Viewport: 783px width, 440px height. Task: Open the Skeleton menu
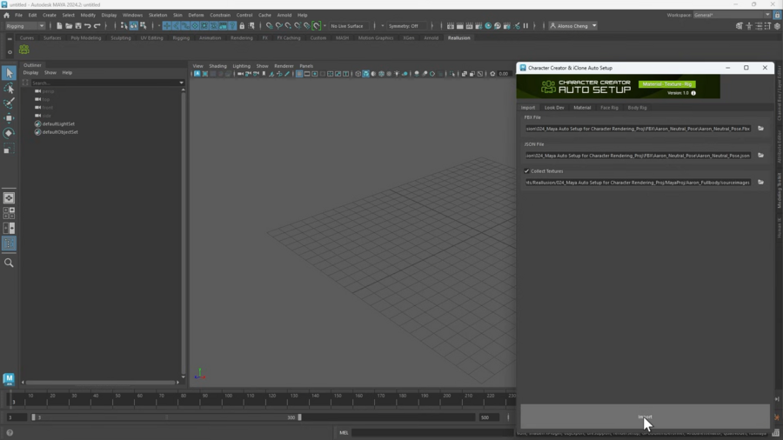[x=157, y=15]
